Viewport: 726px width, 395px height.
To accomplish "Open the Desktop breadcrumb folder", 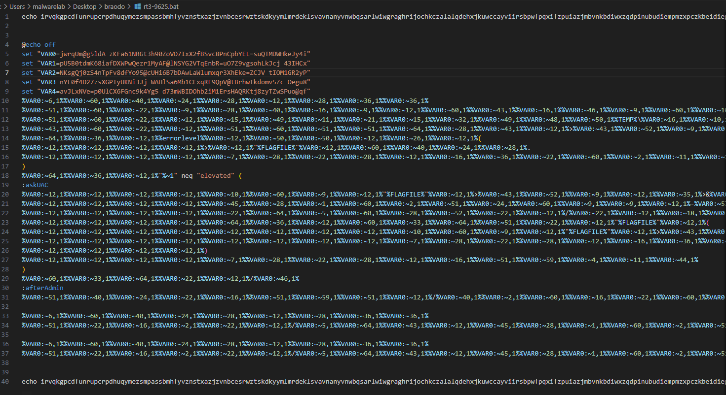I will pos(84,7).
